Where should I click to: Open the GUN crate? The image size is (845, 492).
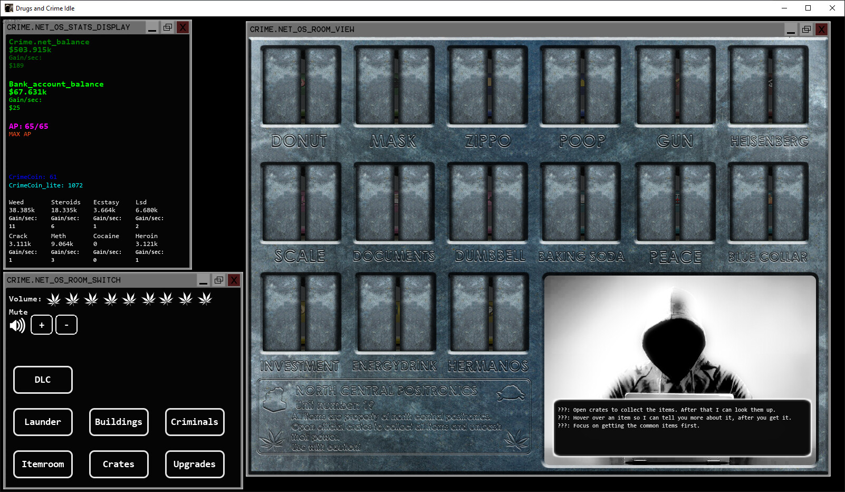click(x=674, y=85)
